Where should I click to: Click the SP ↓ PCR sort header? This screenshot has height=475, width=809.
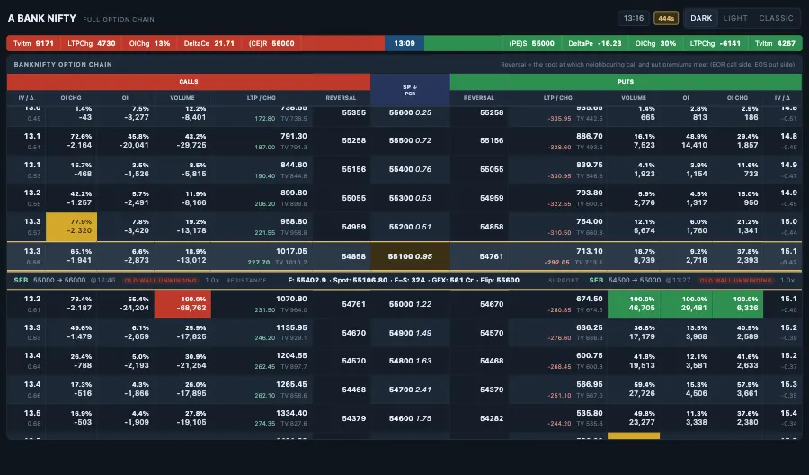point(410,90)
